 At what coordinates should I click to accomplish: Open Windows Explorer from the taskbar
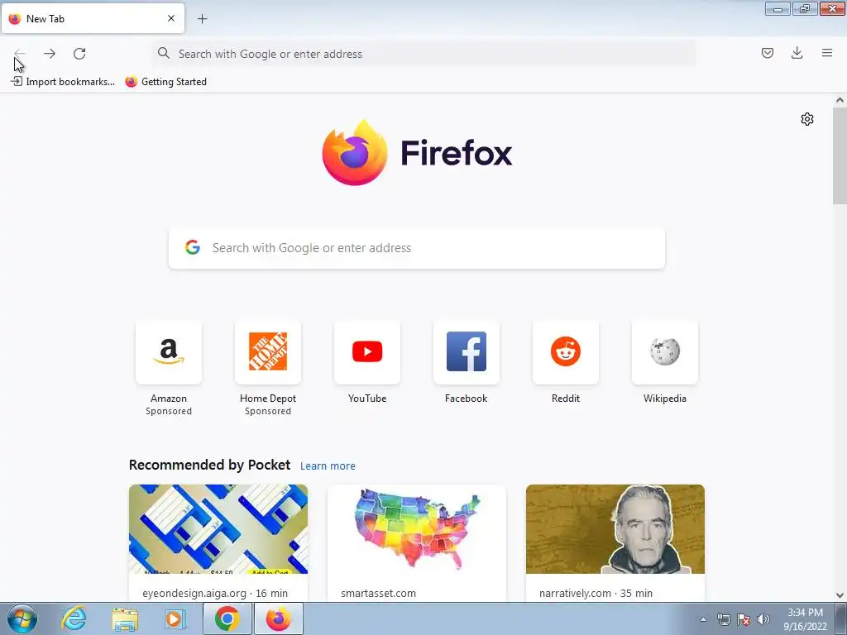point(125,618)
